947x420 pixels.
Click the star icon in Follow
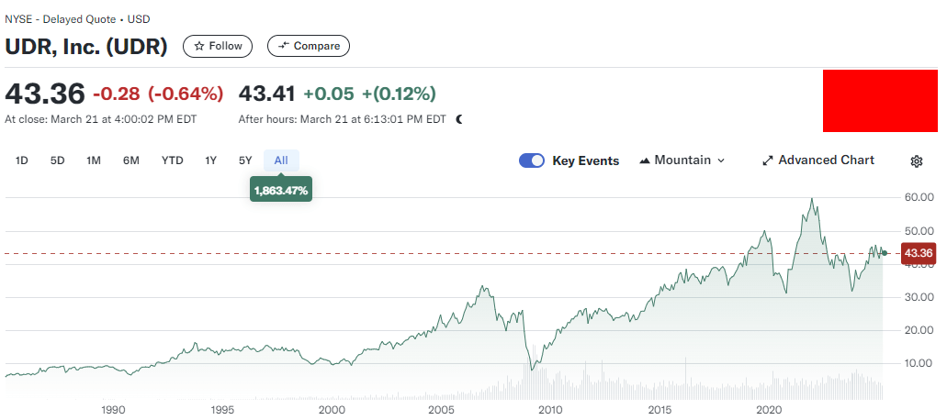tap(198, 46)
